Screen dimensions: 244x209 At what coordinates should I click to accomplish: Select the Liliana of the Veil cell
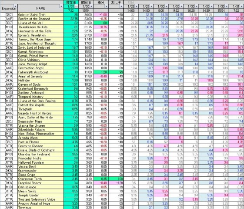[40, 23]
